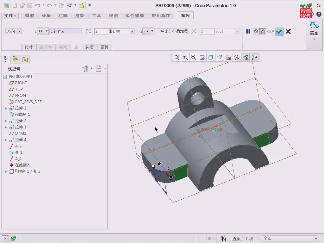This screenshot has height=243, width=324.
Task: Open the 尺寸 panel tab
Action: (29, 47)
